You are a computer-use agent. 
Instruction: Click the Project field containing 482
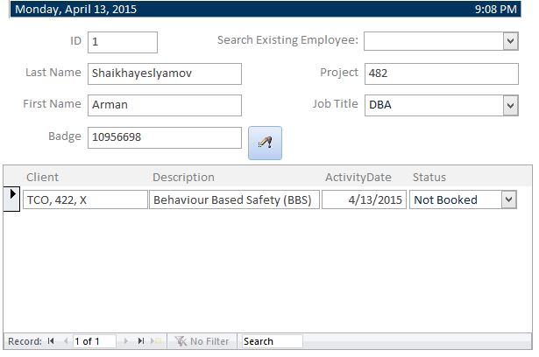(442, 73)
